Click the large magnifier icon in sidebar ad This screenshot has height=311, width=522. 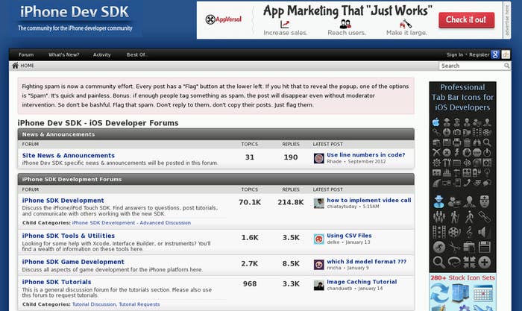pyautogui.click(x=438, y=263)
